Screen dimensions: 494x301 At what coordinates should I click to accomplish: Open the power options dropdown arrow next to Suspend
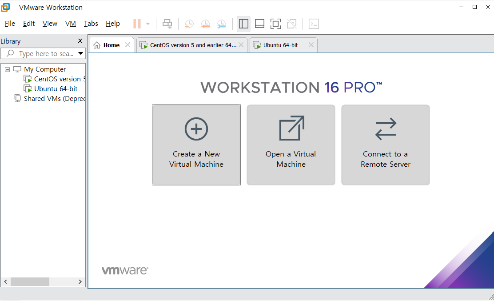point(148,24)
